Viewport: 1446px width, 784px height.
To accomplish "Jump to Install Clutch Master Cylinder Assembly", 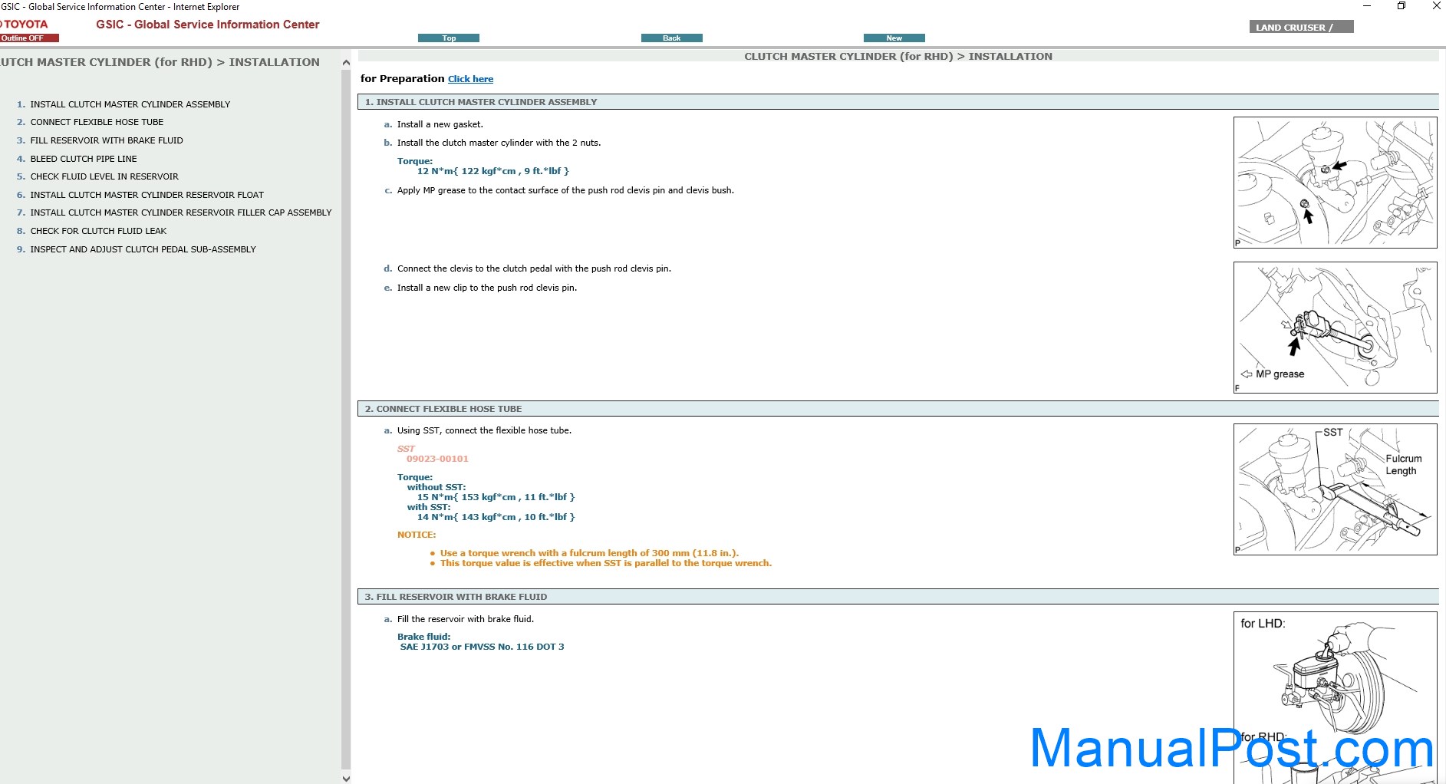I will click(x=130, y=104).
